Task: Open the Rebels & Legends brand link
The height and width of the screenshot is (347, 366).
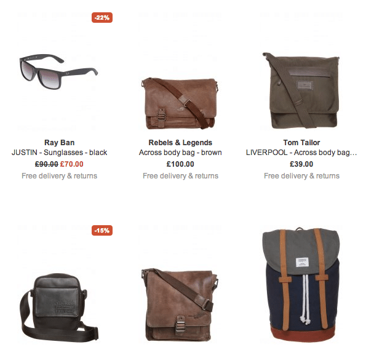Action: (180, 143)
